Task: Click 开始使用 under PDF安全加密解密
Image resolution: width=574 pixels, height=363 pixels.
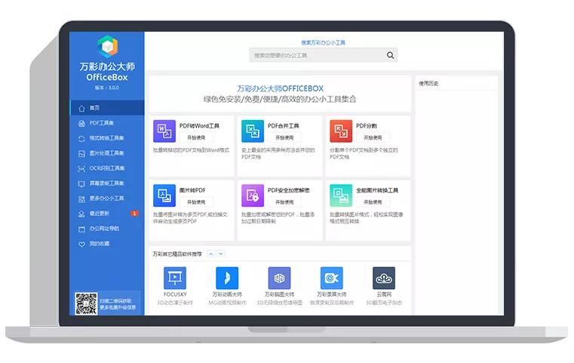Action: click(284, 201)
